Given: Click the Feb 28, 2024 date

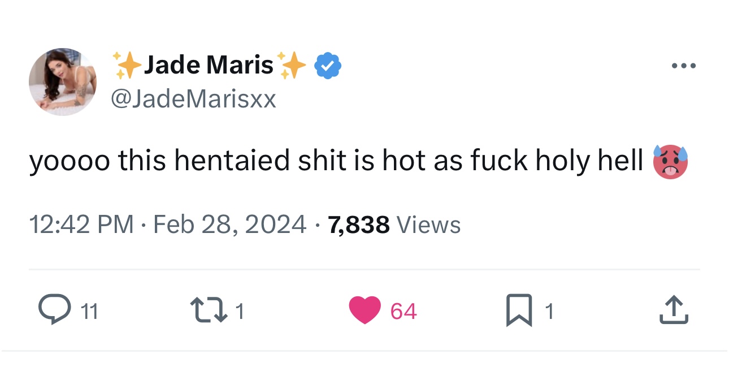Looking at the screenshot, I should click(x=230, y=225).
